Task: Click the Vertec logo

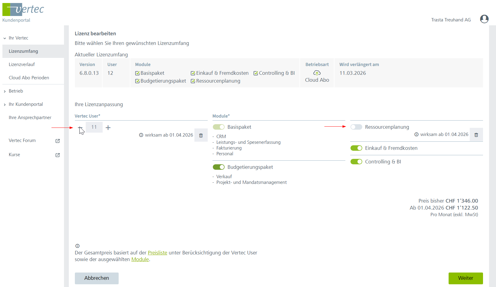Action: (x=23, y=10)
